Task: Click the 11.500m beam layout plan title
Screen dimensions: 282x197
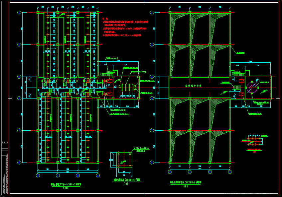Action: 186,182
